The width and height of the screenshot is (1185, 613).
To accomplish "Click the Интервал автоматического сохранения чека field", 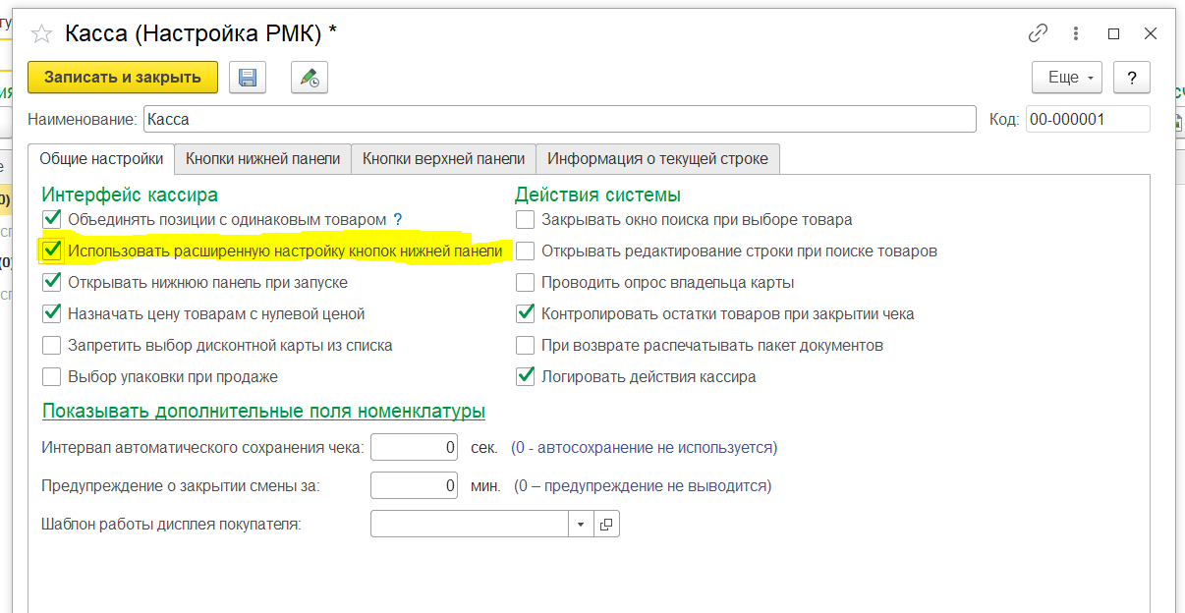I will (416, 448).
